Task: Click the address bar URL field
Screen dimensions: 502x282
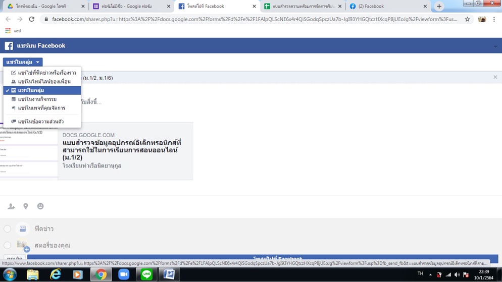Action: pos(255,19)
